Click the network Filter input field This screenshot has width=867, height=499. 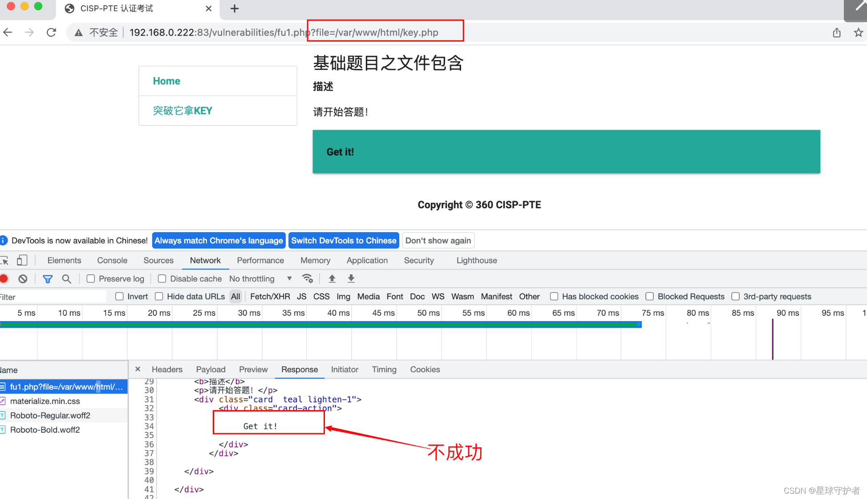pyautogui.click(x=53, y=297)
